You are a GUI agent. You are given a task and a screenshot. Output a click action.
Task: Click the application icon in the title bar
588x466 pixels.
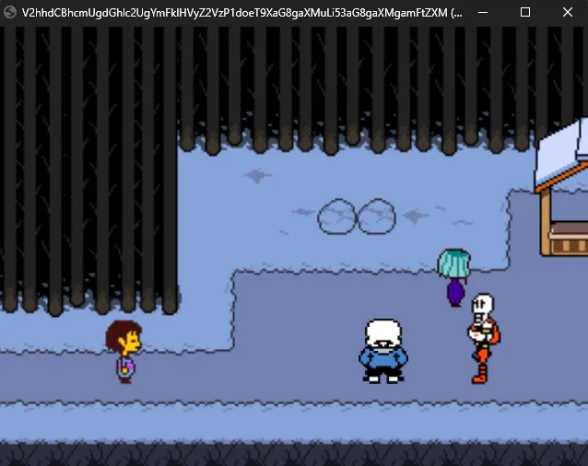point(10,12)
